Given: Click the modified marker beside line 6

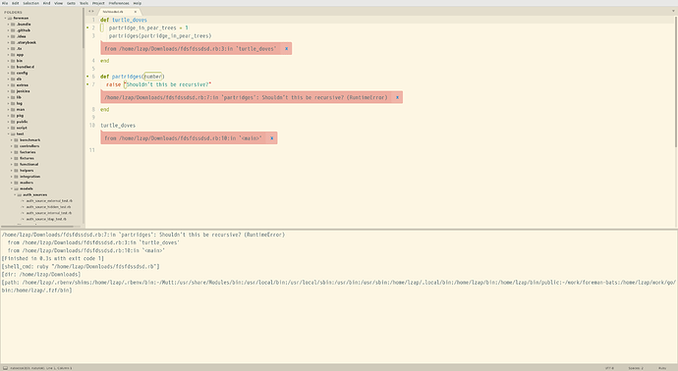Looking at the screenshot, I should pyautogui.click(x=87, y=77).
